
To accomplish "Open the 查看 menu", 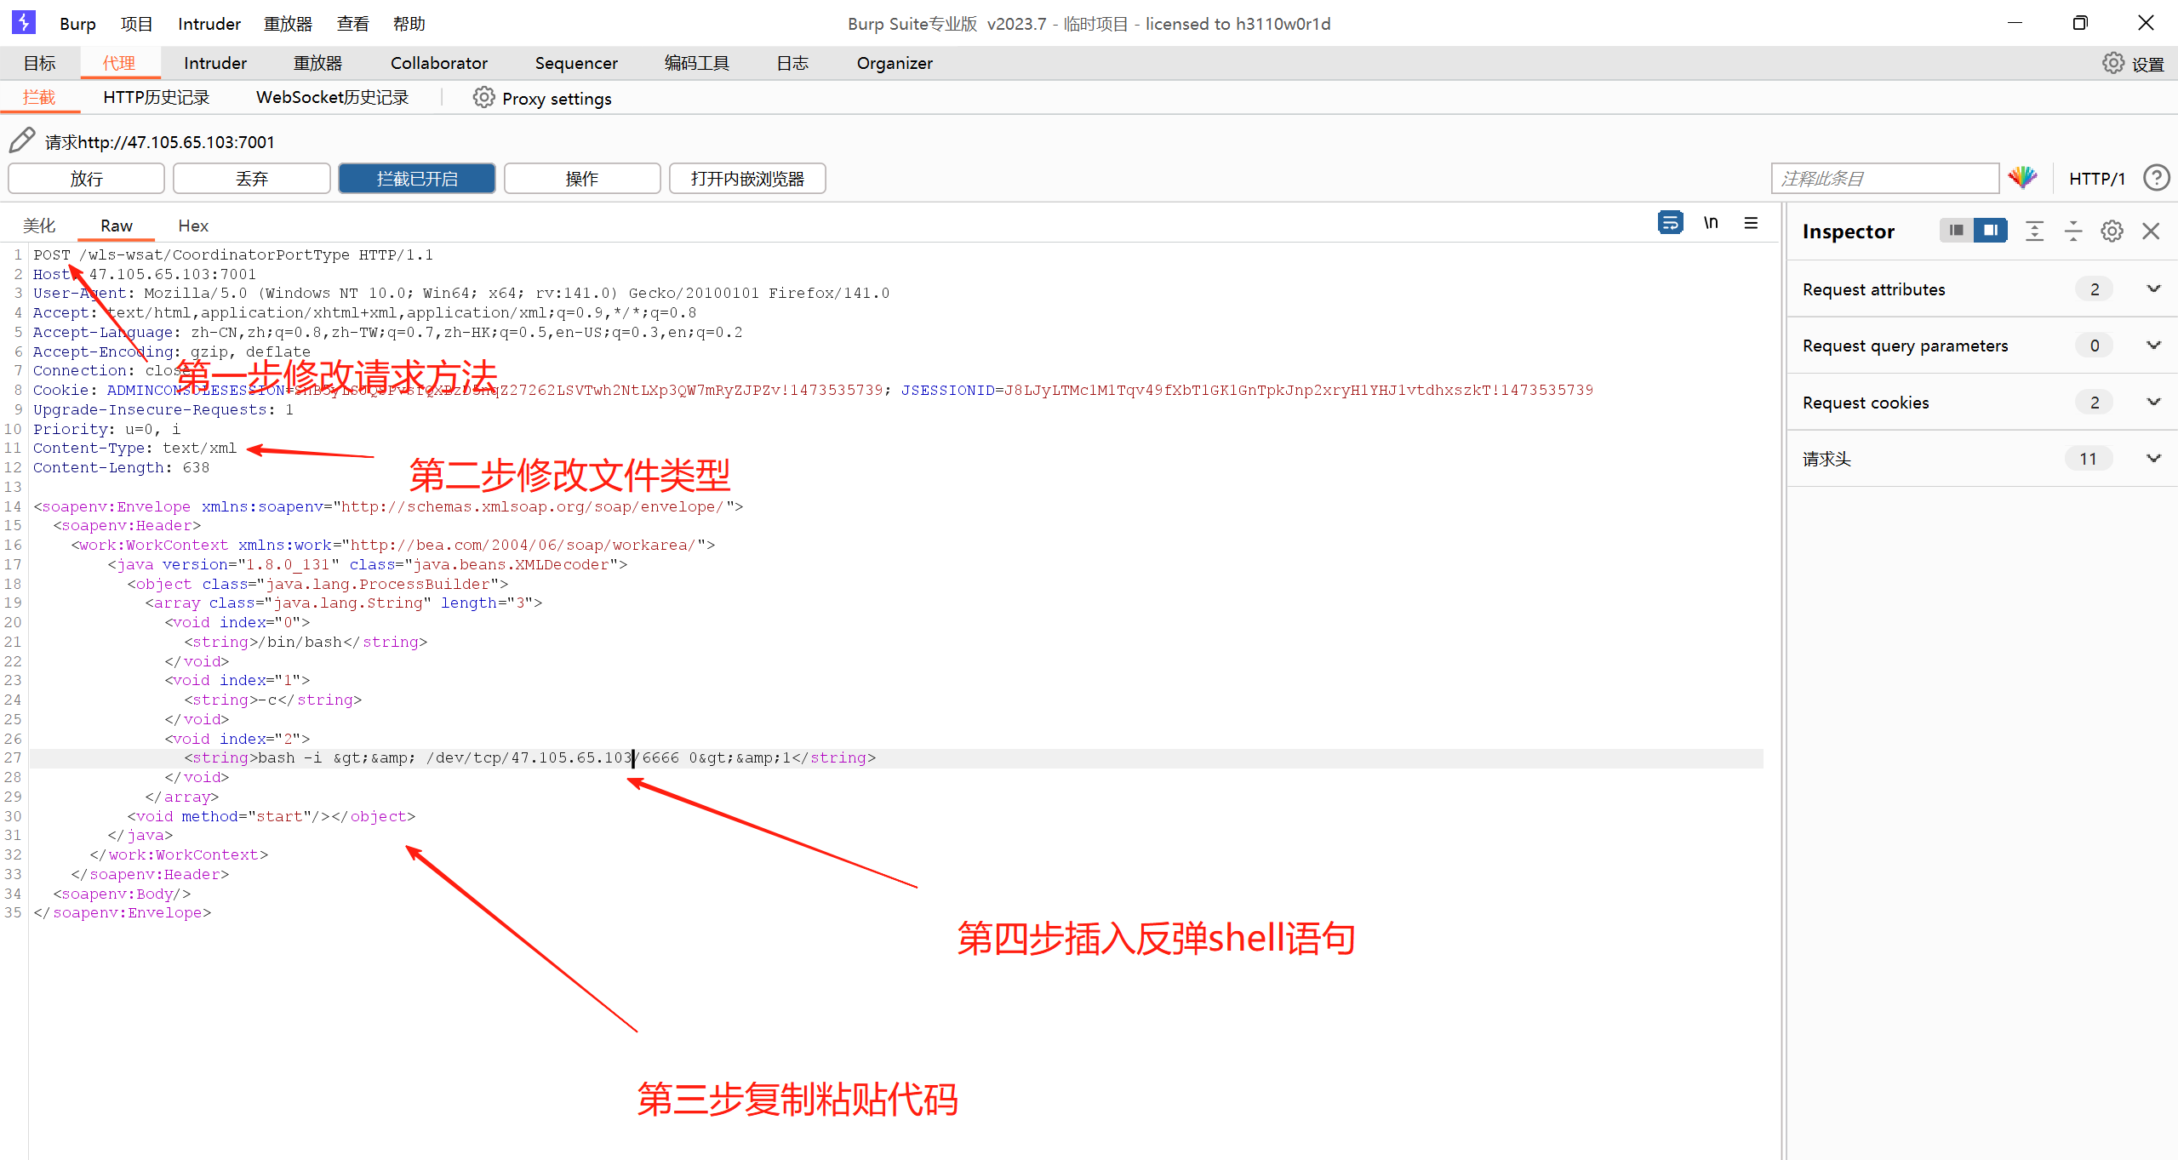I will point(352,24).
